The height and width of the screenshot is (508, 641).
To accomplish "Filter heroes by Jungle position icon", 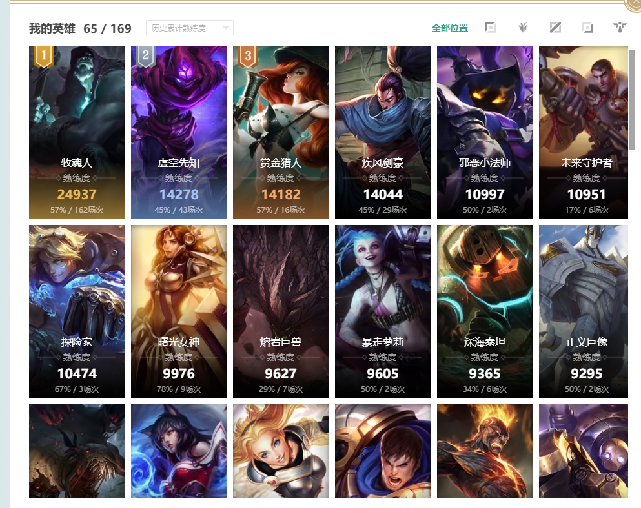I will click(x=523, y=27).
